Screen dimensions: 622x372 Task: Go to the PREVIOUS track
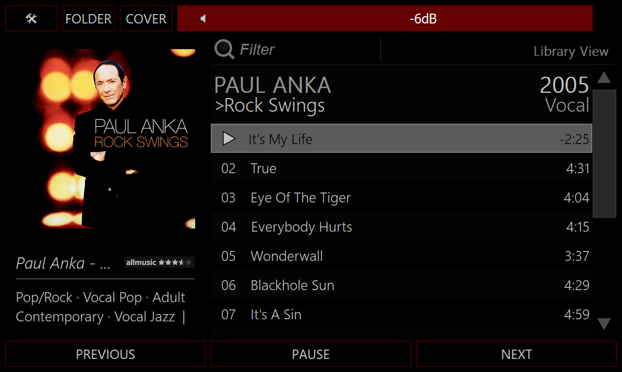pyautogui.click(x=105, y=354)
